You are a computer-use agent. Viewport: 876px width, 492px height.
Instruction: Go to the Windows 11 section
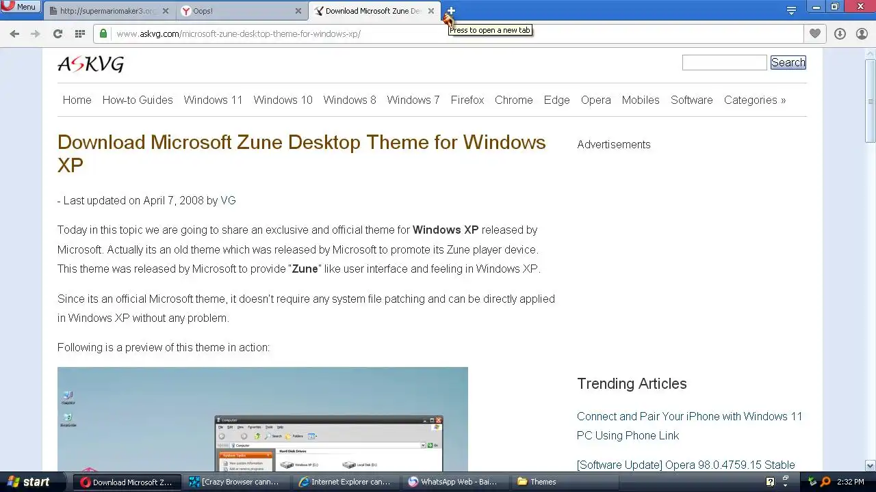(x=214, y=100)
